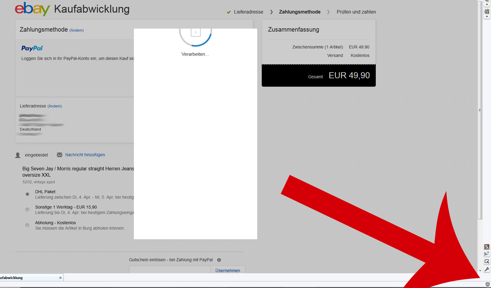Click the eBay logo
491x288 pixels.
(32, 9)
